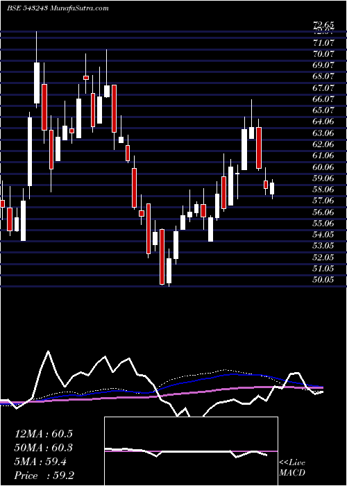
Task: Click the 64.06 price axis label
Action: pos(323,121)
